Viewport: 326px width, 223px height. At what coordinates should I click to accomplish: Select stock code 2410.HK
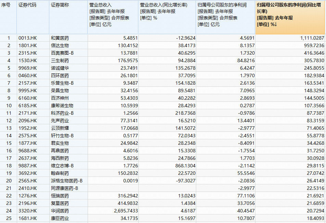27,188
